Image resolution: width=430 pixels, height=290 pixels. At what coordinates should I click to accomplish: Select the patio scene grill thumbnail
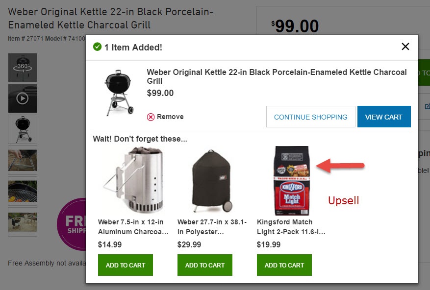pos(23,222)
